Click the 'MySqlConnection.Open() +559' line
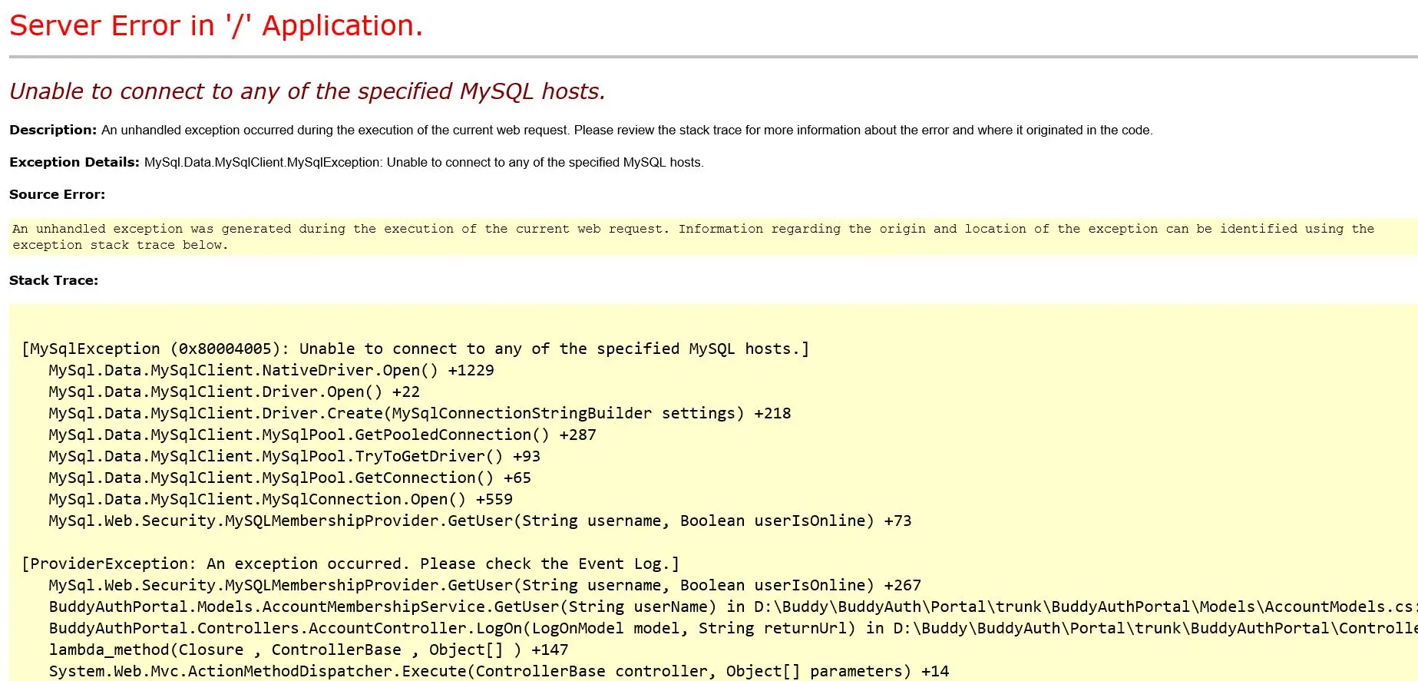 281,499
